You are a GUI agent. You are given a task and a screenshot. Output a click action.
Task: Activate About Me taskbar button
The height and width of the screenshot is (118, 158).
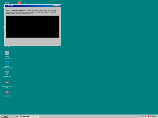pos(29,116)
